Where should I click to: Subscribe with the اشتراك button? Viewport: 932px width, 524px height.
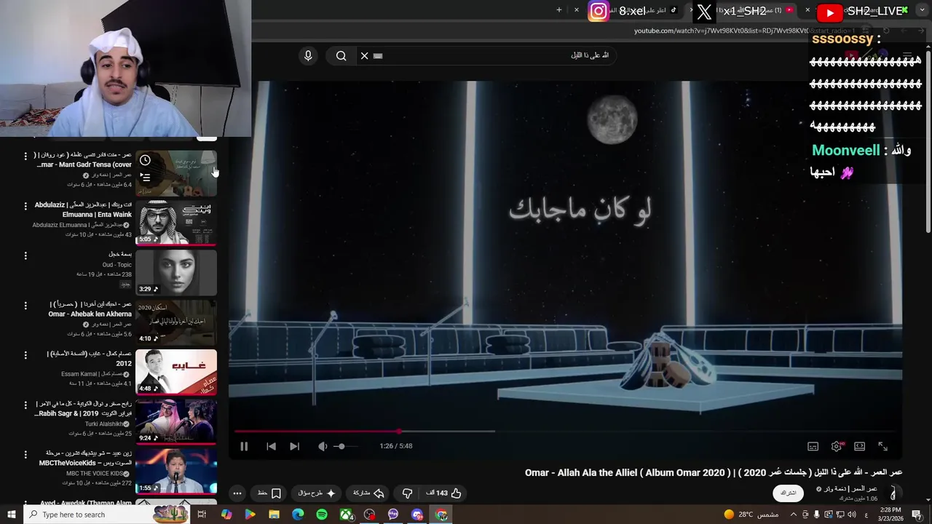click(x=788, y=493)
